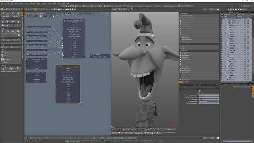Switch to Edges selection mode
Viewport: 254px width, 143px height.
pos(86,6)
